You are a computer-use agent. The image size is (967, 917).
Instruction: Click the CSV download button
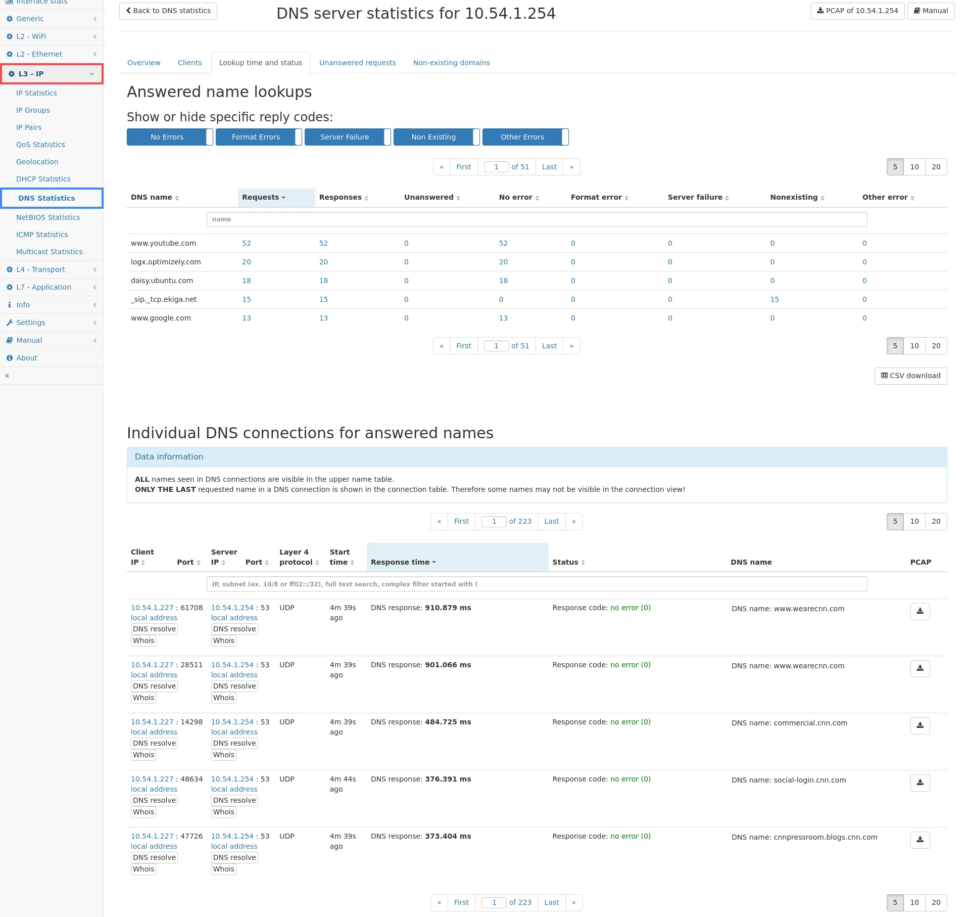[910, 376]
